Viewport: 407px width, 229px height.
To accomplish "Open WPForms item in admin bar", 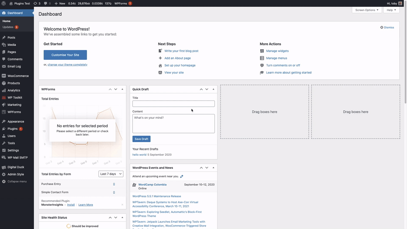I will coord(123,3).
